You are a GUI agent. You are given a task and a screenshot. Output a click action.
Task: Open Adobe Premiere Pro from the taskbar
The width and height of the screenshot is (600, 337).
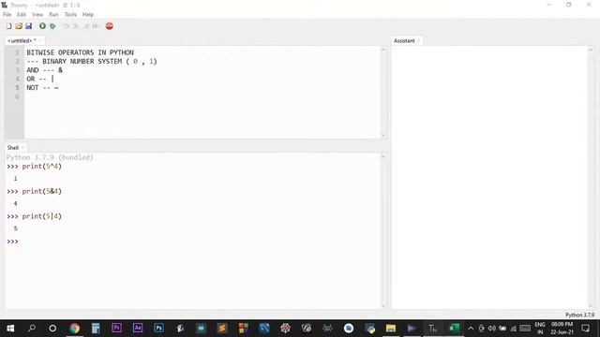point(116,329)
